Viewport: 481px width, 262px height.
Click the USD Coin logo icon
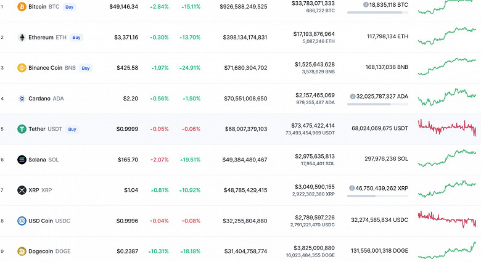(x=22, y=221)
